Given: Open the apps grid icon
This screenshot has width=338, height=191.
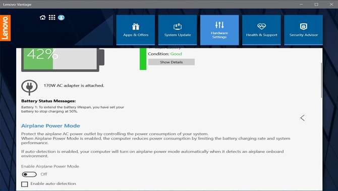Looking at the screenshot, I should (52, 18).
